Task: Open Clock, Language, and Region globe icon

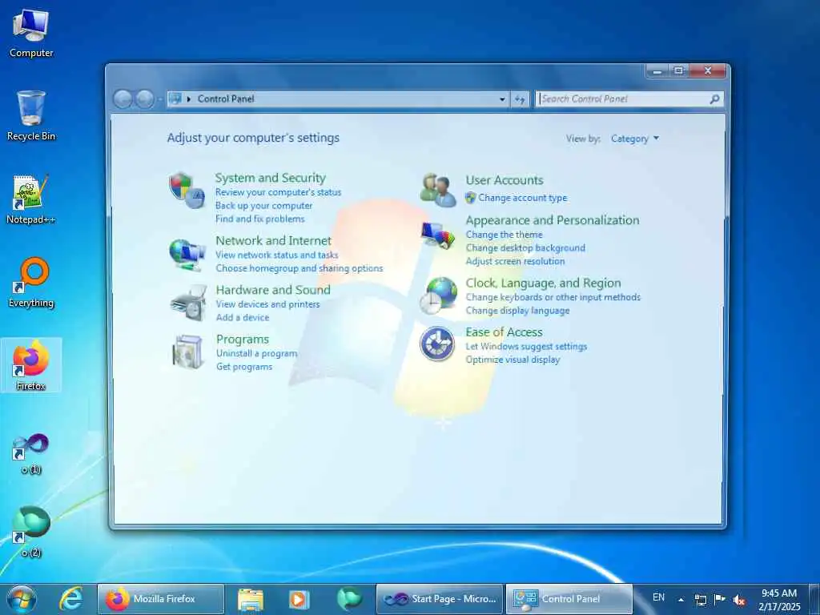Action: tap(438, 296)
